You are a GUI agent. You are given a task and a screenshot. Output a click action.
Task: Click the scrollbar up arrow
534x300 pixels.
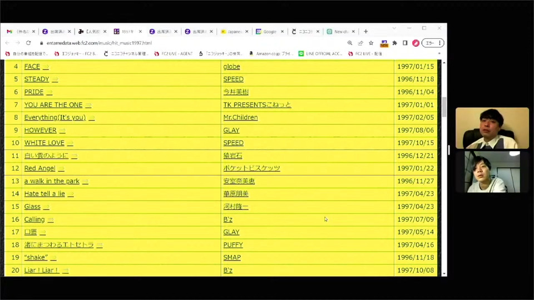coord(444,63)
